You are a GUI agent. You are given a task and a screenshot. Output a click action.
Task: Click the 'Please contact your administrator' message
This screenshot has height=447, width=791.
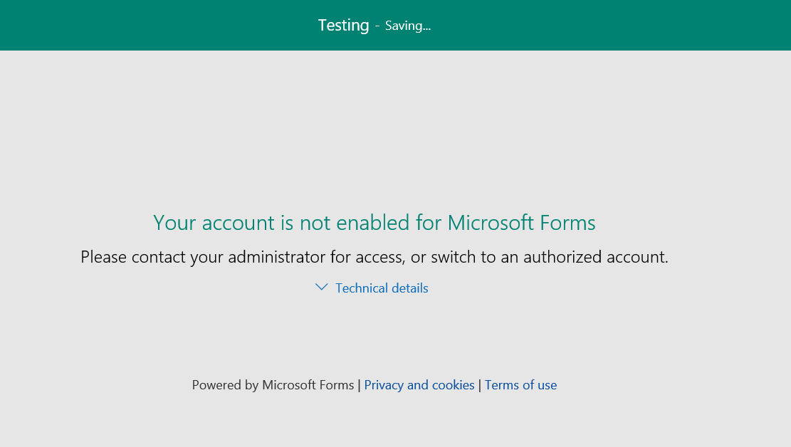tap(374, 257)
